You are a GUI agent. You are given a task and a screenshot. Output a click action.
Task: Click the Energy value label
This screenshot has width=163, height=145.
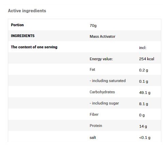coord(101,59)
